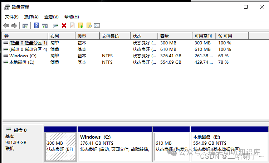Select the 610 MB recovery partition block
The width and height of the screenshot is (269, 163).
coord(171,147)
